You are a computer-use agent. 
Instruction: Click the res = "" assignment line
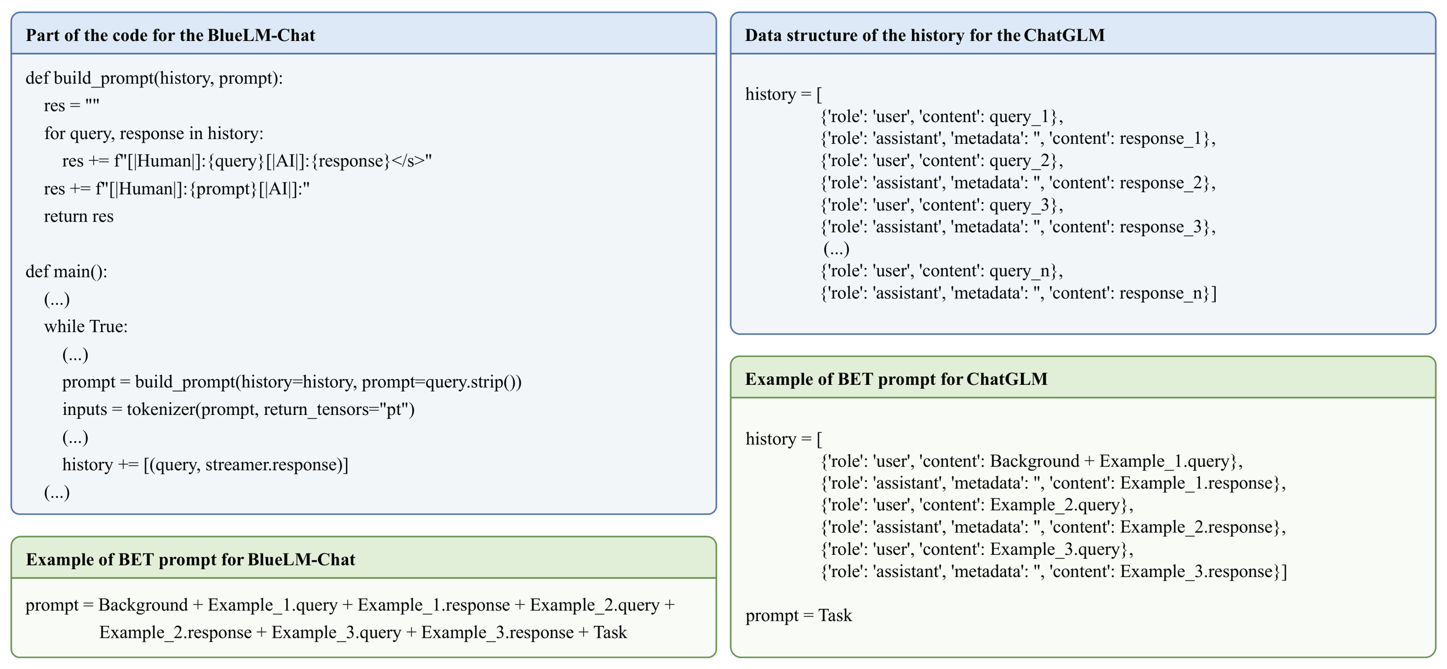pyautogui.click(x=72, y=105)
